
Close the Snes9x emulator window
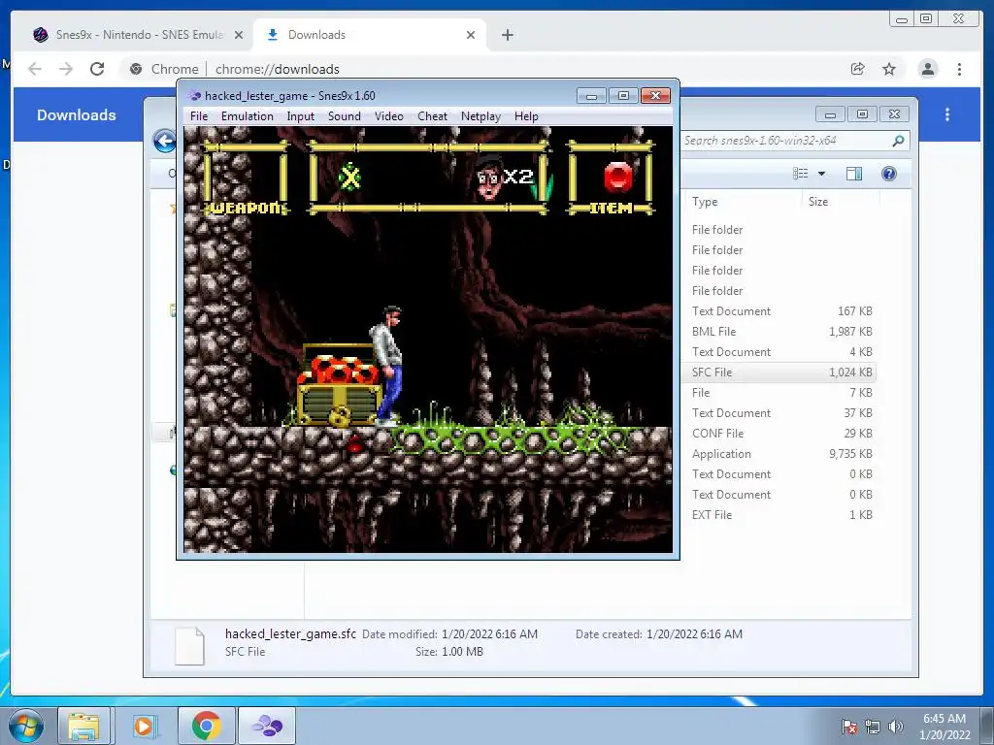(x=655, y=96)
